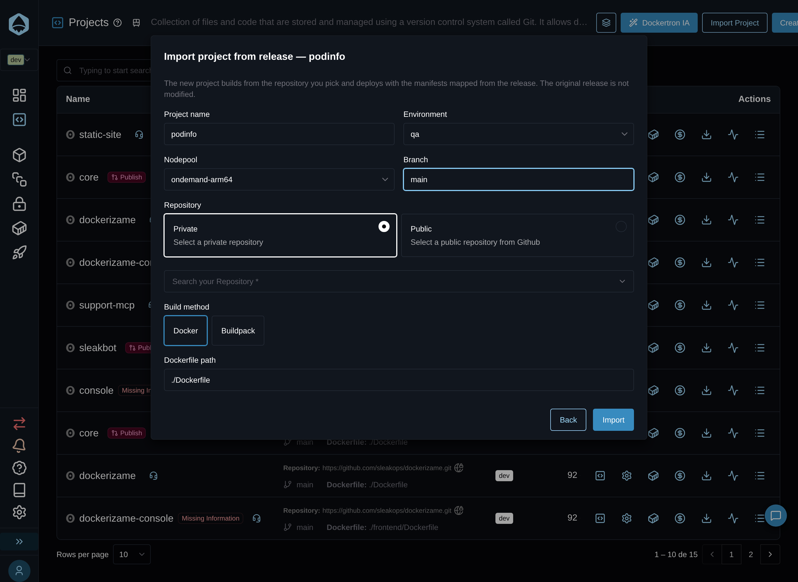Open the Projects help question icon
Image resolution: width=798 pixels, height=582 pixels.
pos(117,23)
